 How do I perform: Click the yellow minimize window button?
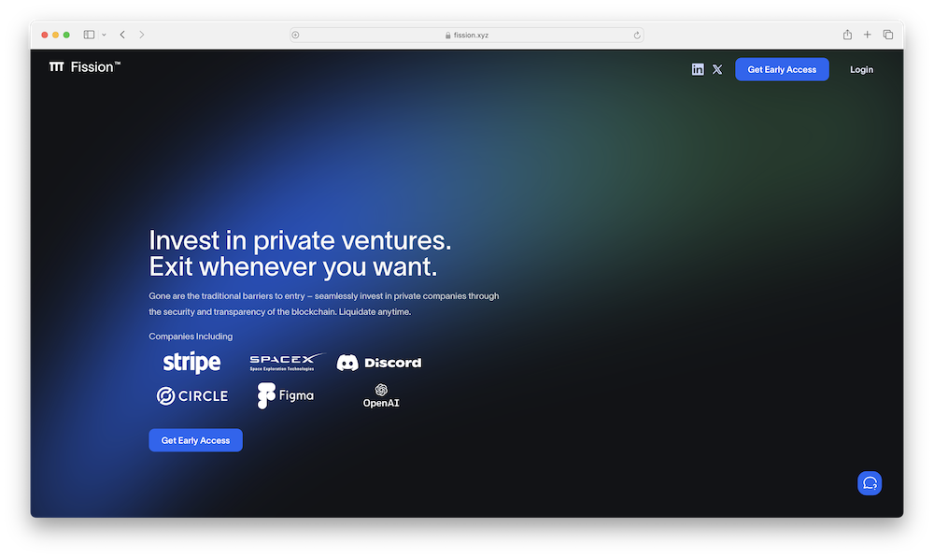(55, 35)
